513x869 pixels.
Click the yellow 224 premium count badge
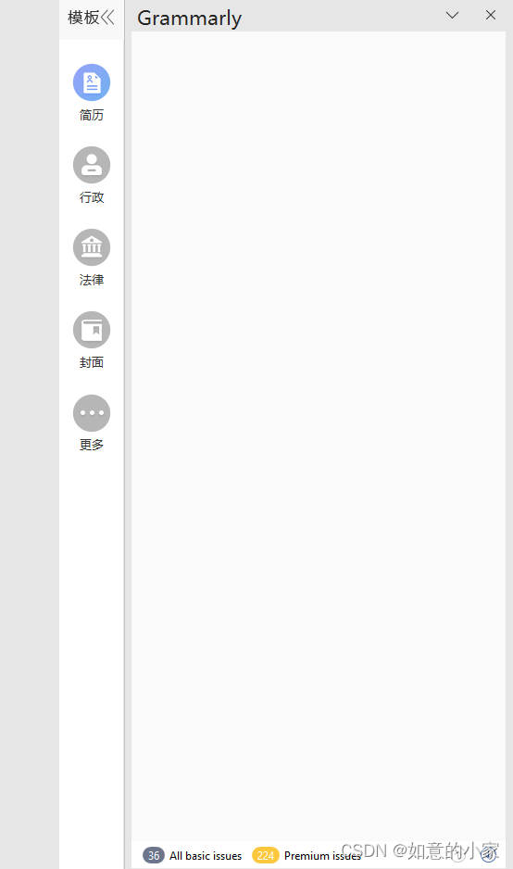click(266, 855)
